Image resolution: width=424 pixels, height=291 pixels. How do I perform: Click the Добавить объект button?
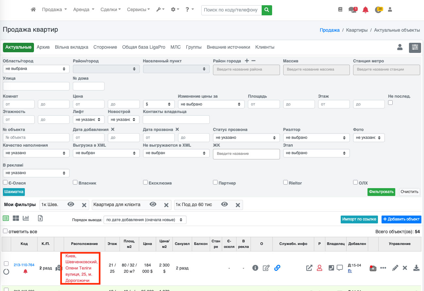point(401,219)
